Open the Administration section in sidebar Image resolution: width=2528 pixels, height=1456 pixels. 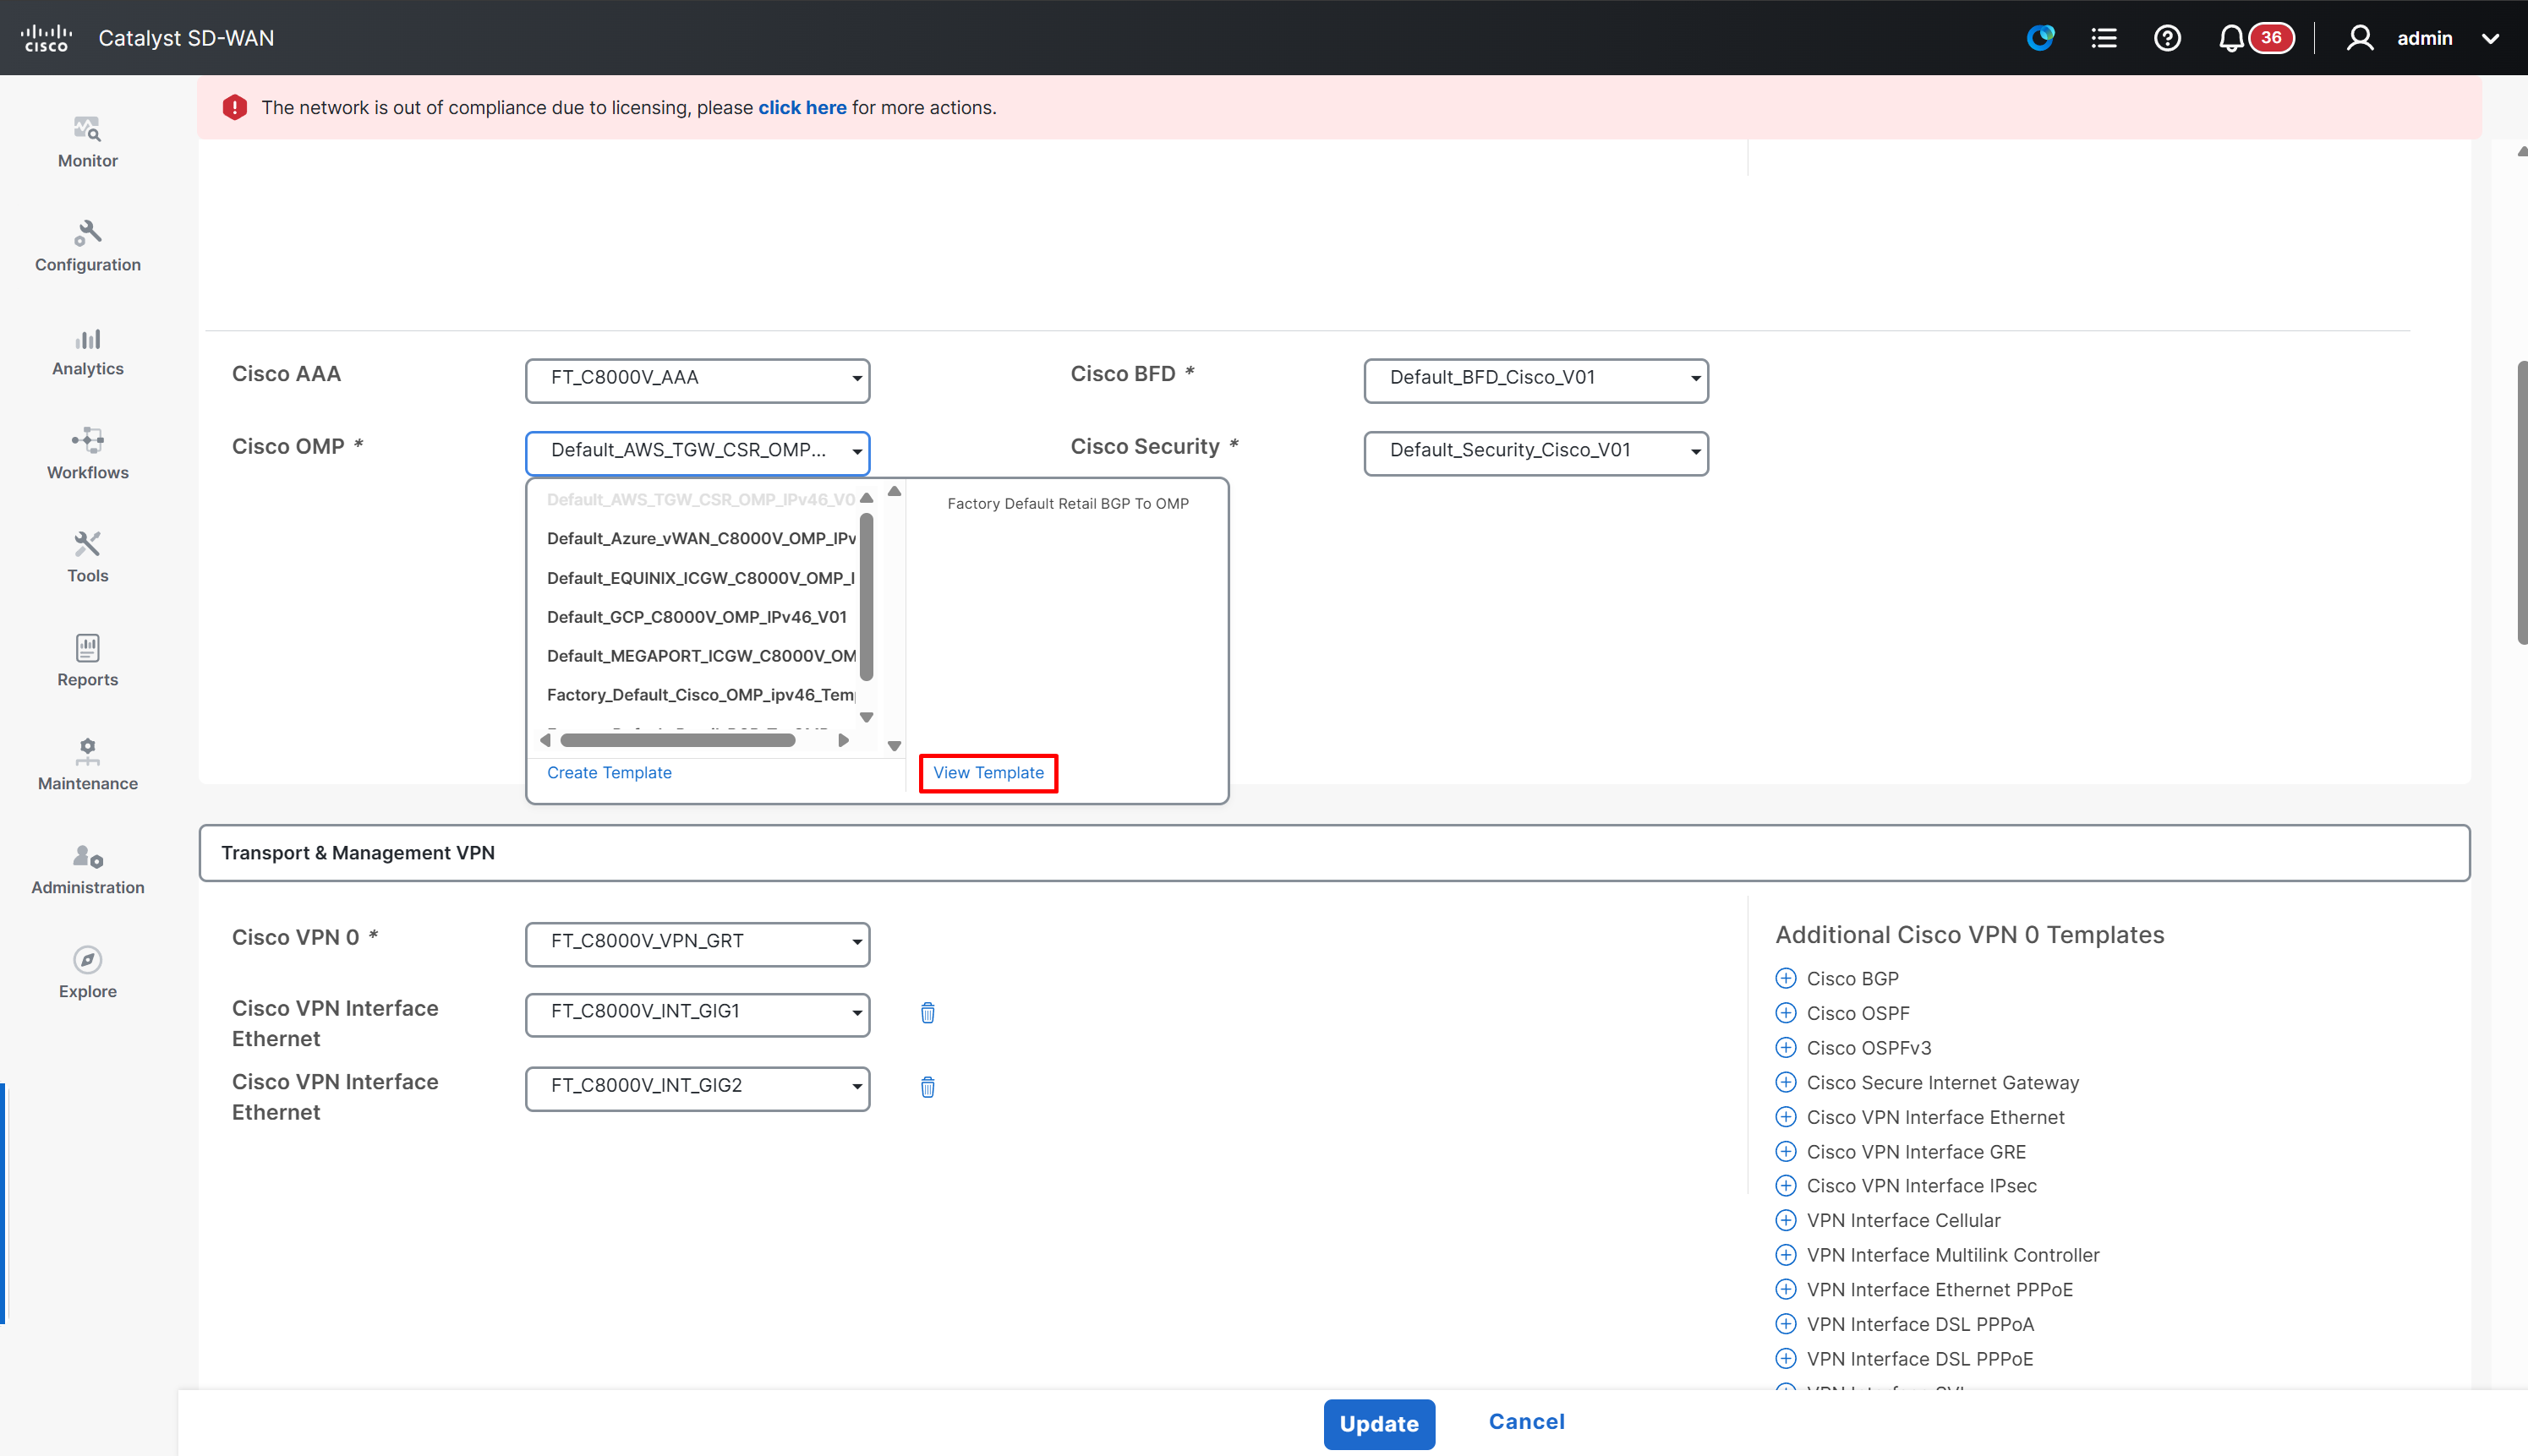88,870
